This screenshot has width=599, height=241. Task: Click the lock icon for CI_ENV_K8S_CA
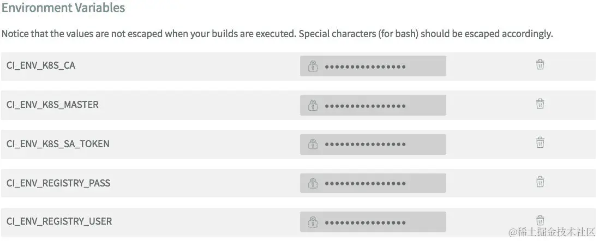pos(313,67)
